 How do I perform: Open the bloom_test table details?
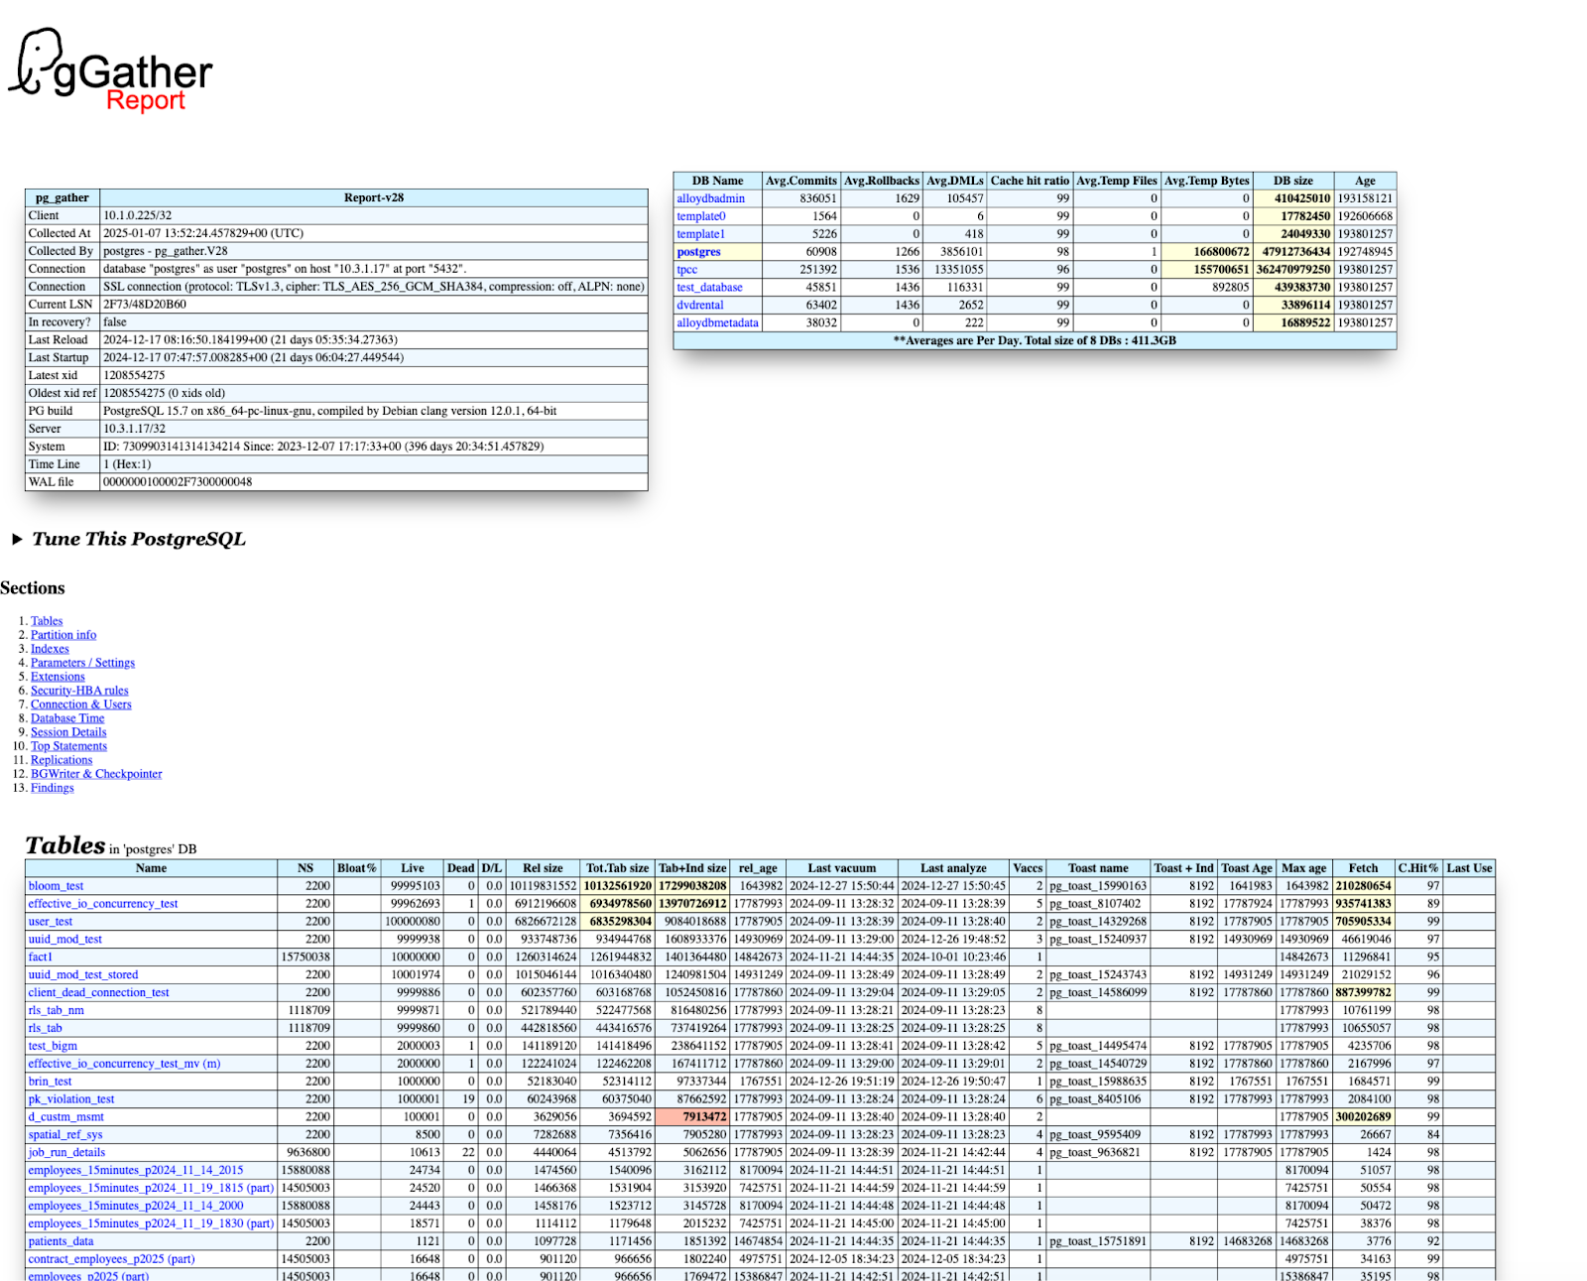[x=55, y=885]
